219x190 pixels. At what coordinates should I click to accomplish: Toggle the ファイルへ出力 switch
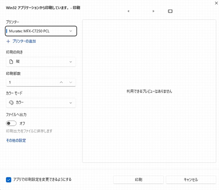click(11, 123)
